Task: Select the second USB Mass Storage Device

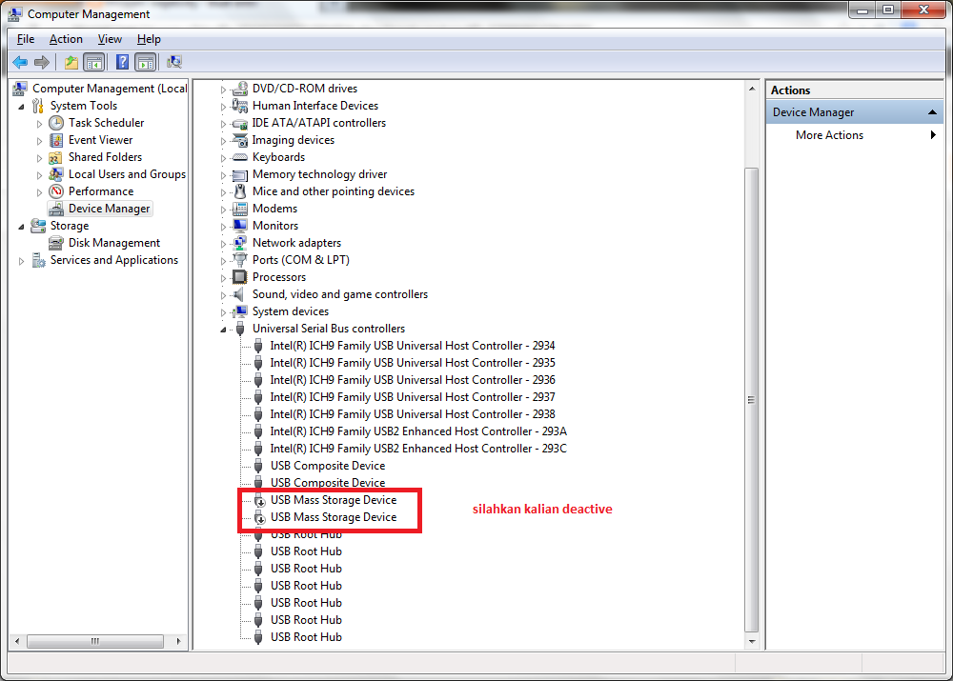Action: pyautogui.click(x=333, y=517)
